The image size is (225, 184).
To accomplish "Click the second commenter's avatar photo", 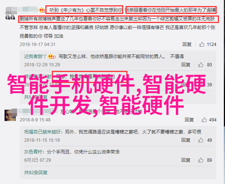I will (x=10, y=115).
